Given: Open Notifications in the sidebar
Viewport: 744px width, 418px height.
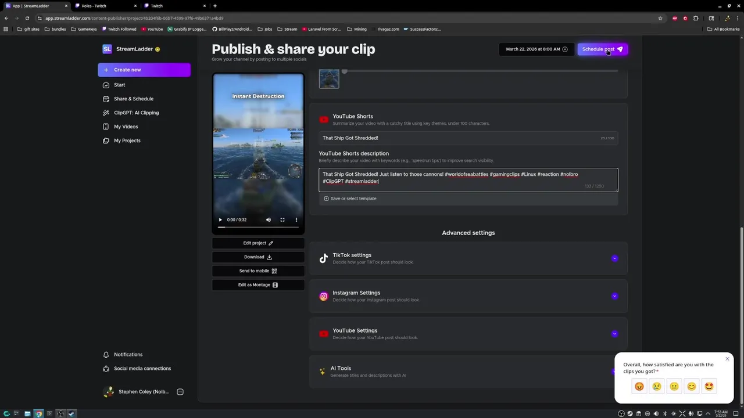Looking at the screenshot, I should (x=128, y=355).
